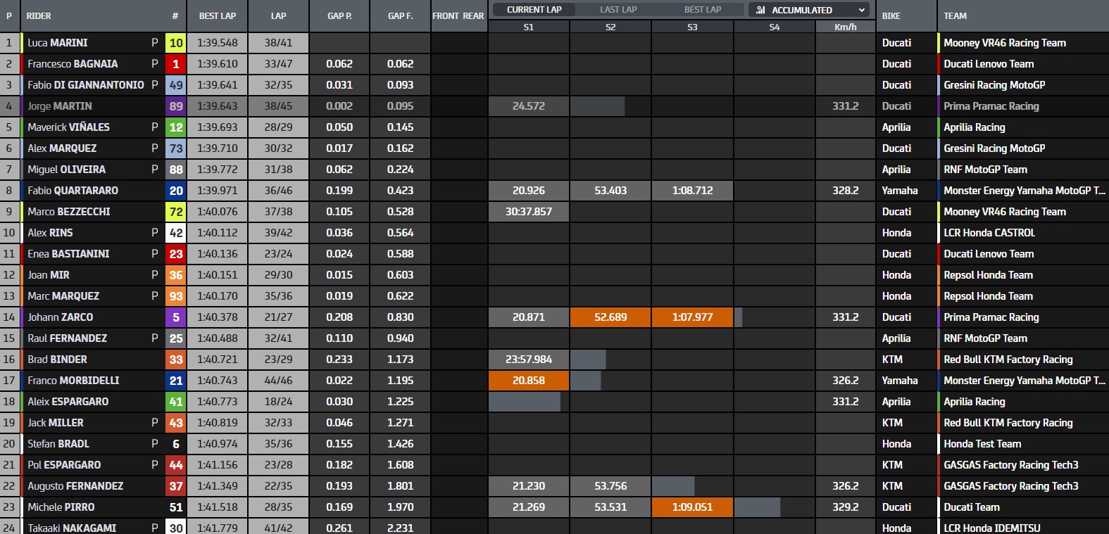Click Pirro's orange S3 time 1:09.051
Viewport: 1109px width, 534px height.
692,507
